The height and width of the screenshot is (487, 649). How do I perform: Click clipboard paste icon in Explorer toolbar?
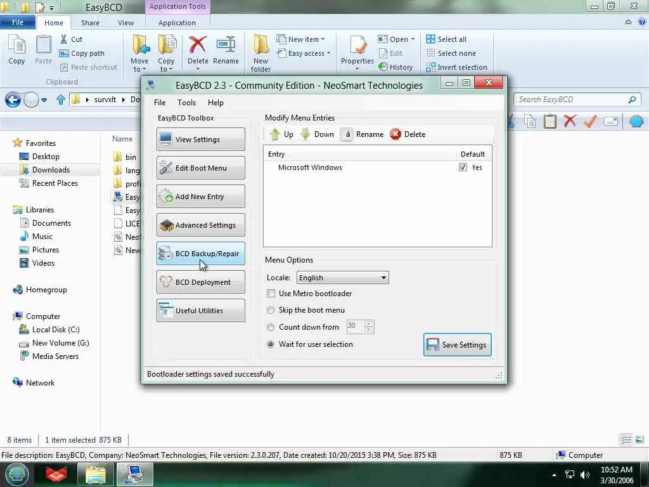(x=549, y=121)
